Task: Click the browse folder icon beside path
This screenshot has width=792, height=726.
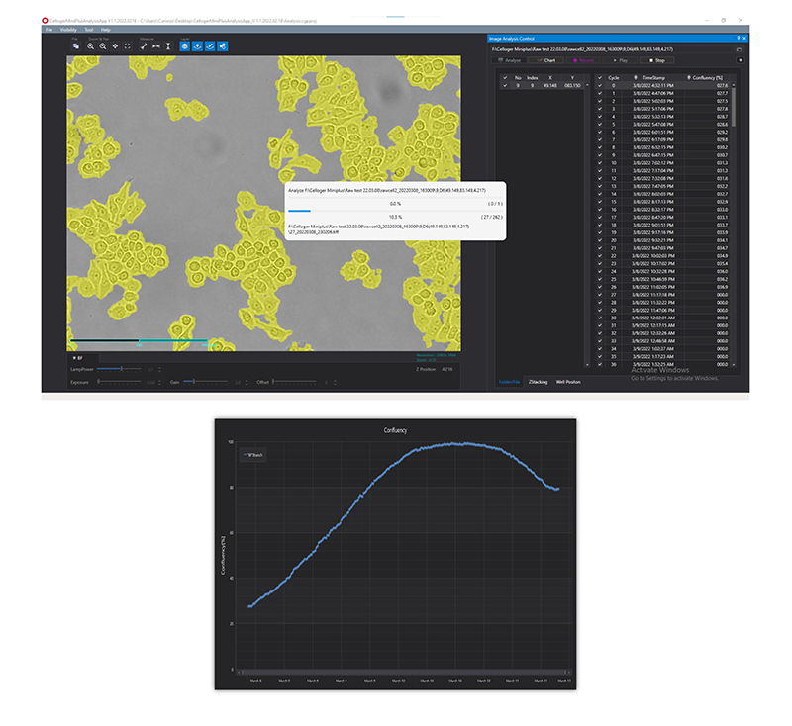Action: pyautogui.click(x=740, y=49)
